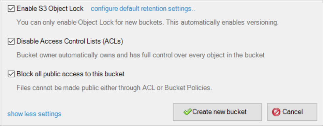Viewport: 323px width, 126px height.
Task: Open configure default retention settings link
Action: coord(143,9)
